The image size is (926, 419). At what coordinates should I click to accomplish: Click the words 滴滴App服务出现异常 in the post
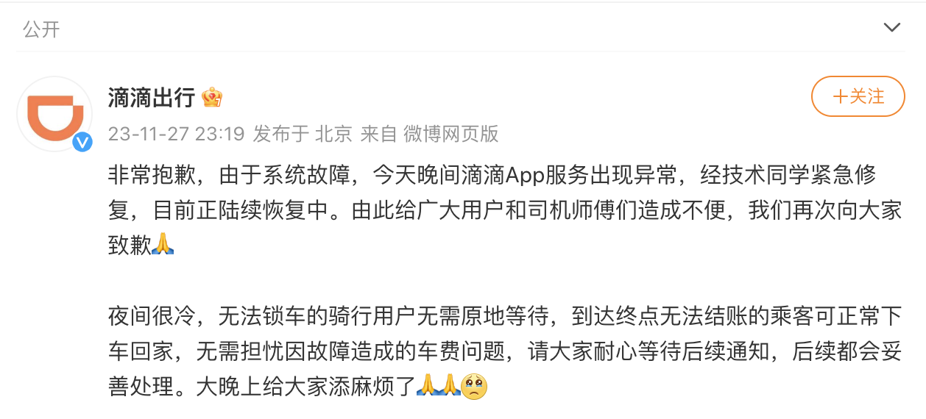[569, 176]
